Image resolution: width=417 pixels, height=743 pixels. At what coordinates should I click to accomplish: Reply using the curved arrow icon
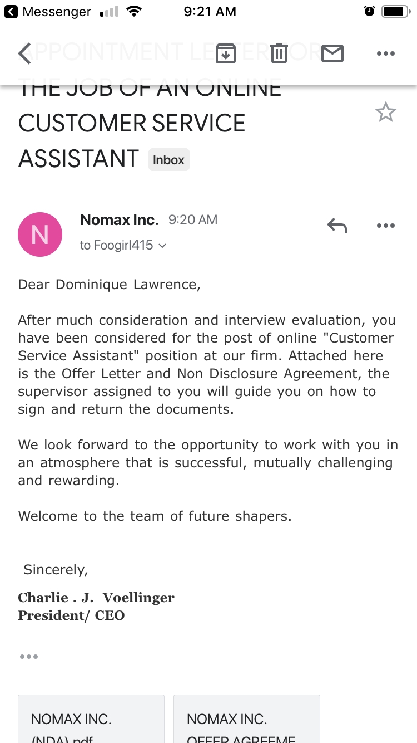point(337,226)
